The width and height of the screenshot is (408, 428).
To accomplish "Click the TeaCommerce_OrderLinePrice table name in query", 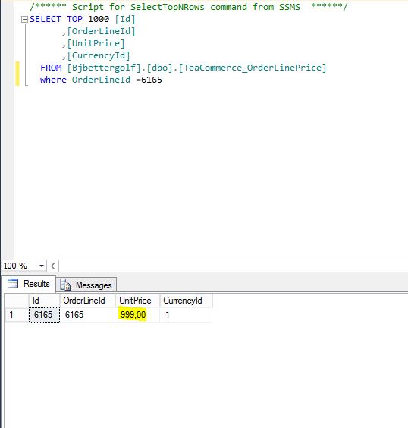I will click(x=253, y=68).
